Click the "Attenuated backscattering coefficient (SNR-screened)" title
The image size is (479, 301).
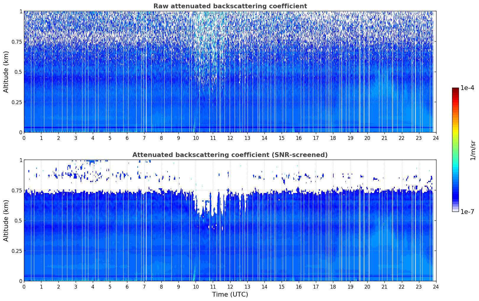(x=230, y=155)
